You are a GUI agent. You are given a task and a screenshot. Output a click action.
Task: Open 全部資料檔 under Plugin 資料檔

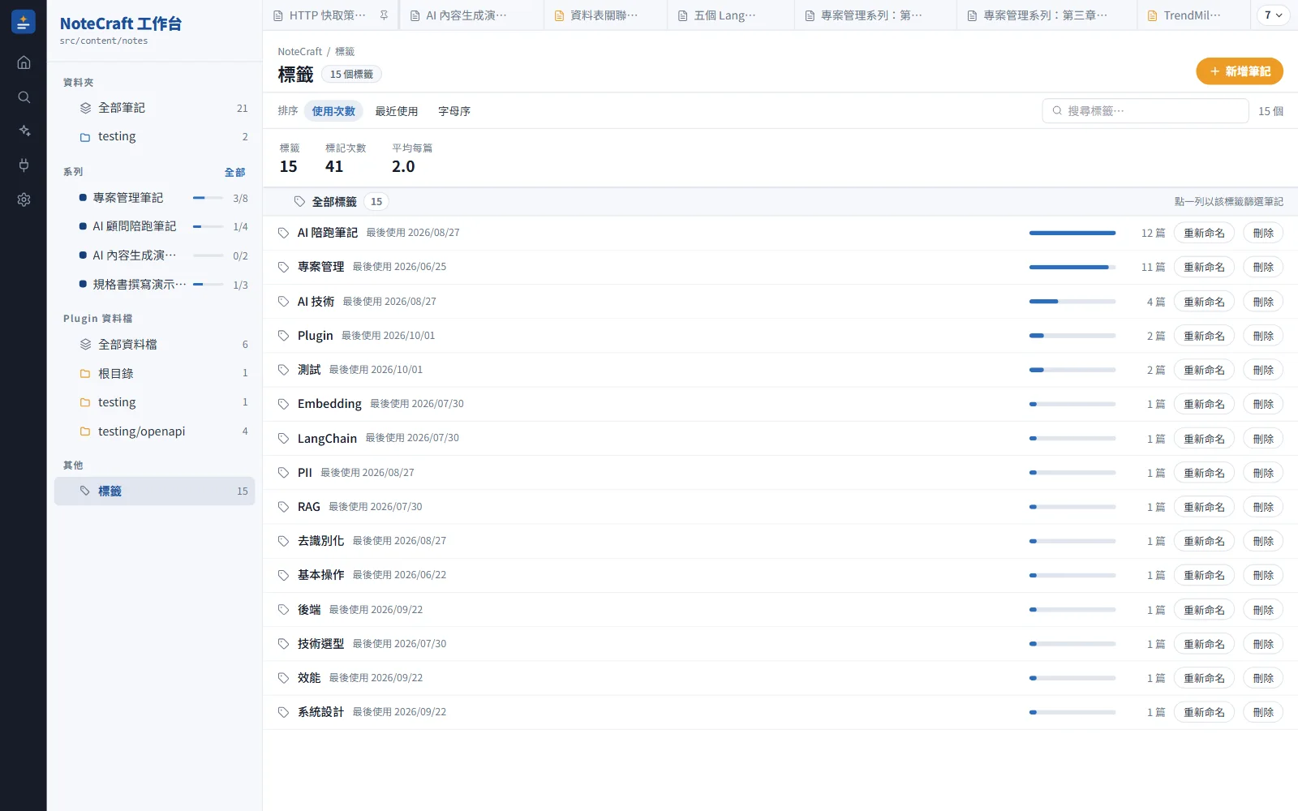(154, 345)
